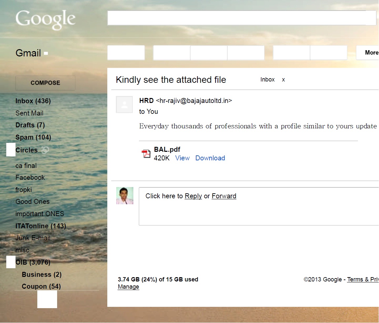This screenshot has height=323, width=379.
Task: Click sender address hr-rajiv@bajajautoltd.in
Action: click(x=194, y=101)
